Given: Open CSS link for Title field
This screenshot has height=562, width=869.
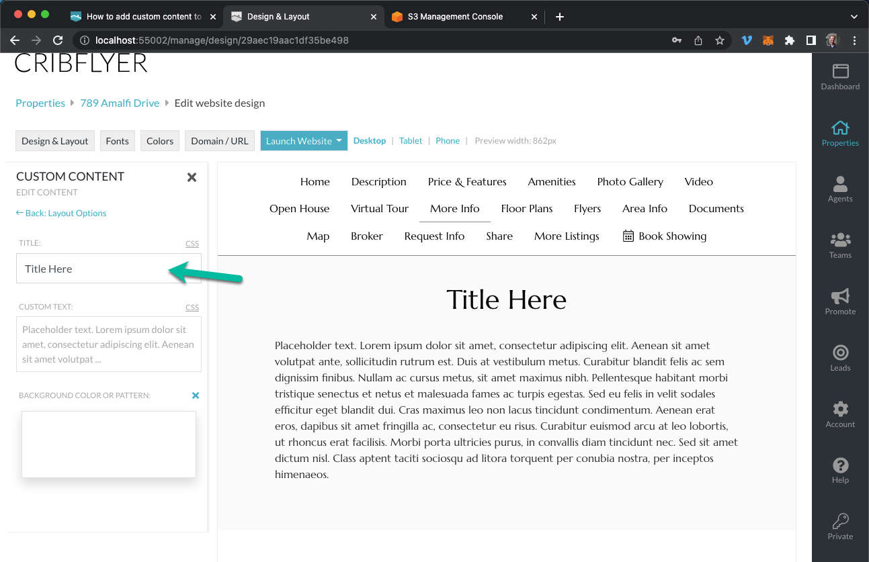Looking at the screenshot, I should (x=192, y=244).
